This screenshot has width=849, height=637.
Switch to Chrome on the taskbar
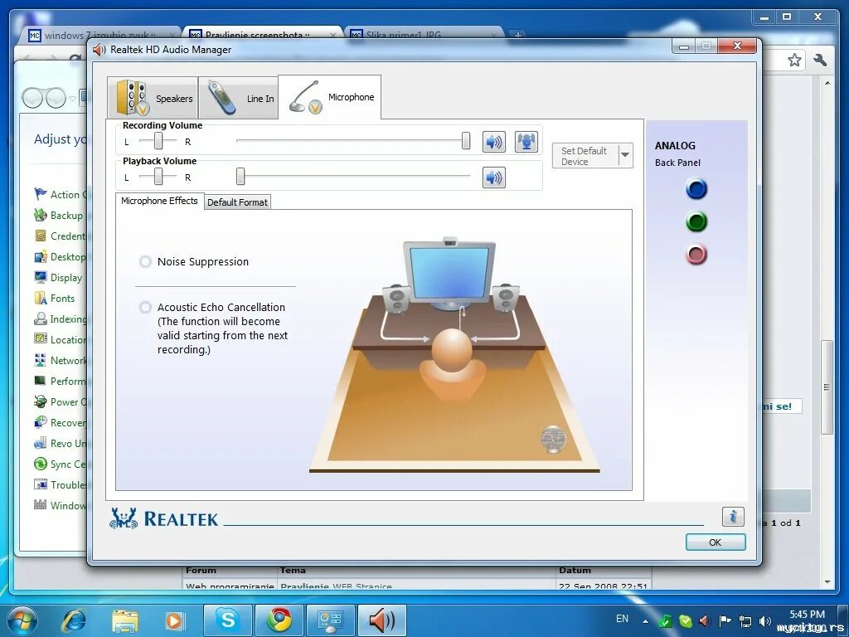279,620
